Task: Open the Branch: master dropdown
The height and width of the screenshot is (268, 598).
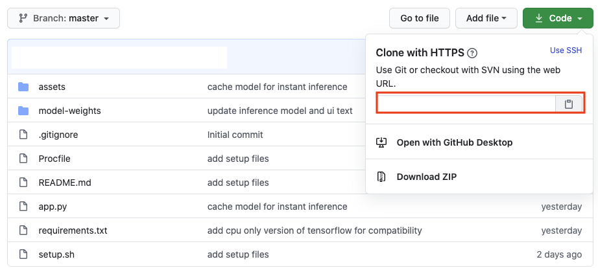Action: (64, 18)
